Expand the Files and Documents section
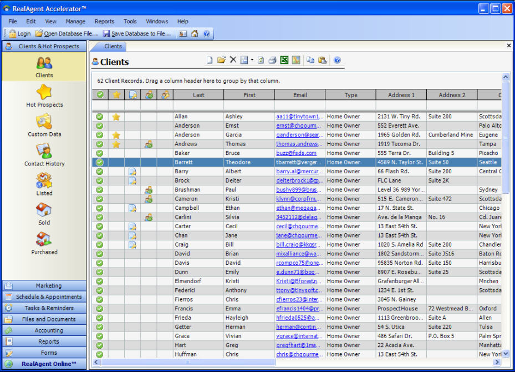 [44, 319]
